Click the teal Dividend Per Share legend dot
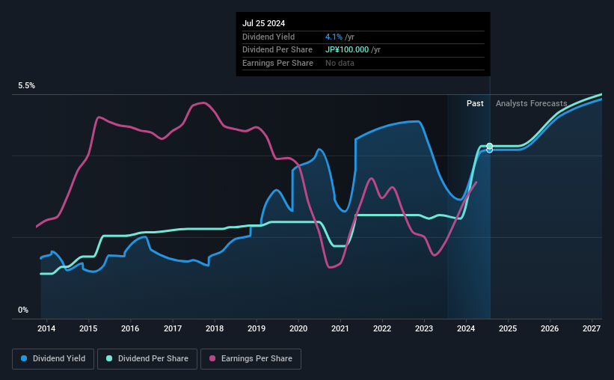 tap(109, 358)
